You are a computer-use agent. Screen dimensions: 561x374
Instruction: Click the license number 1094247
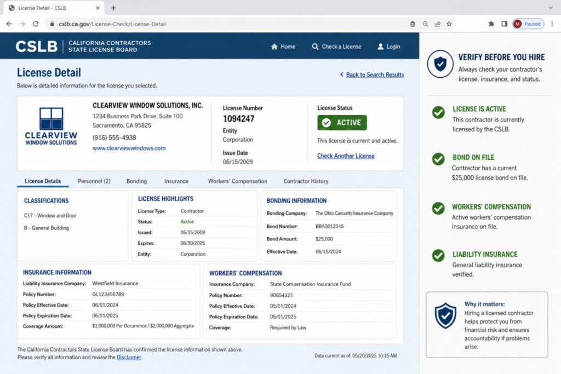(x=239, y=119)
